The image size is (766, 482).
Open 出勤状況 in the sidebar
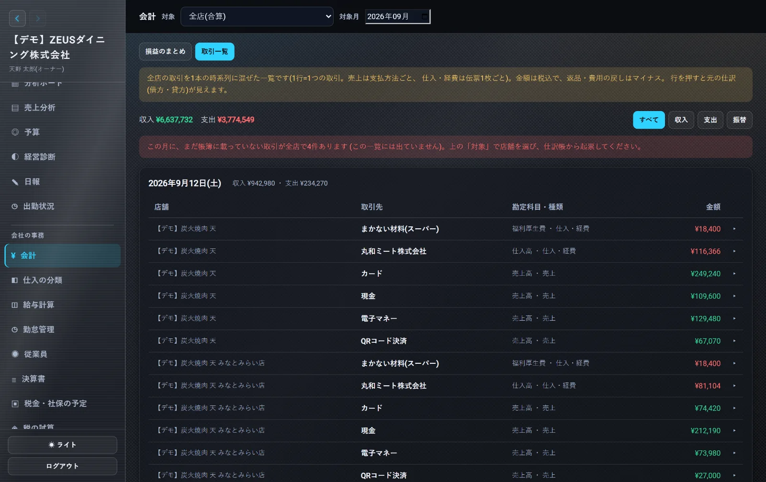click(x=62, y=206)
